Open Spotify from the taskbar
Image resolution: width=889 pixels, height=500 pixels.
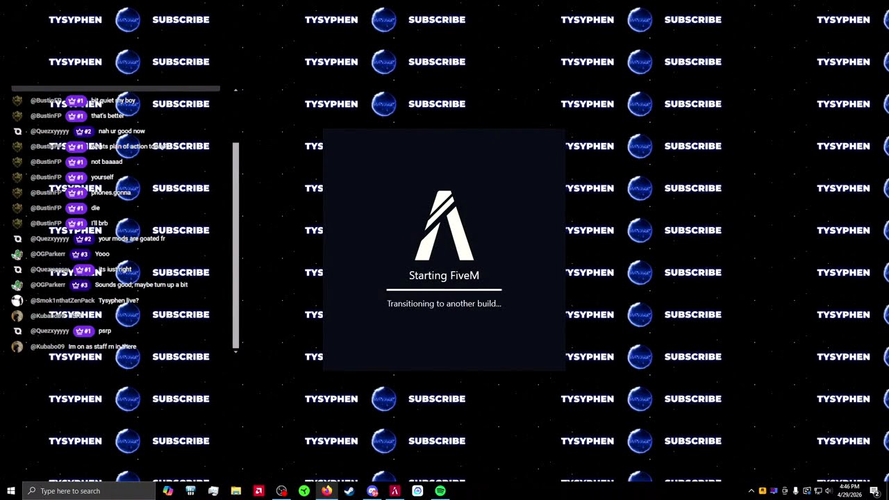440,491
